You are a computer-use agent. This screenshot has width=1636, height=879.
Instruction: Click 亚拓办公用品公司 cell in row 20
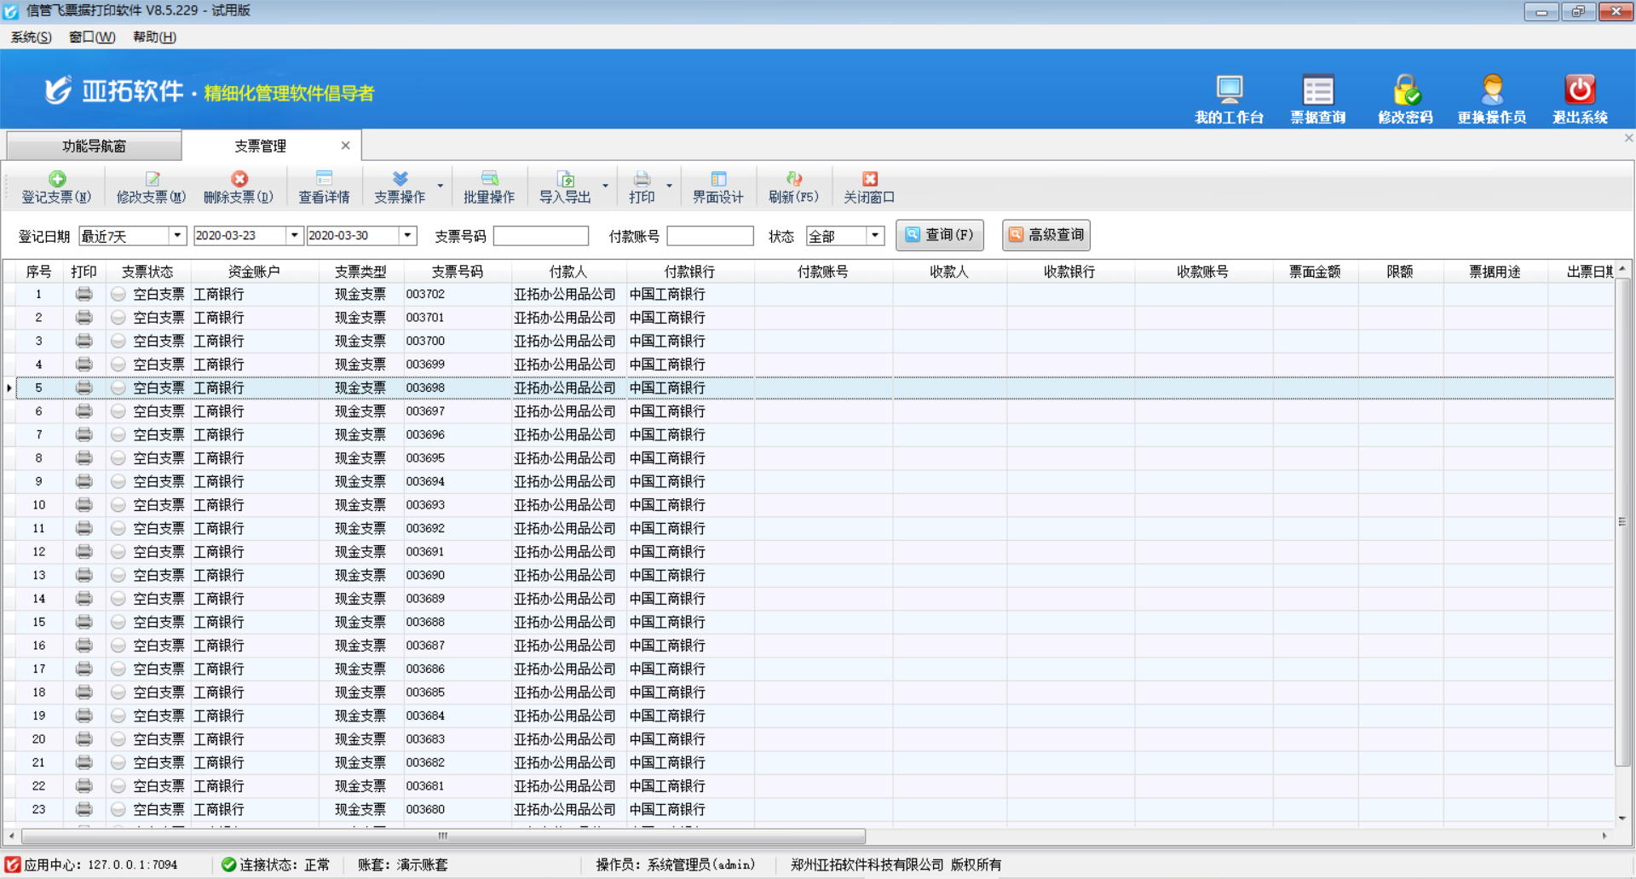(x=568, y=739)
